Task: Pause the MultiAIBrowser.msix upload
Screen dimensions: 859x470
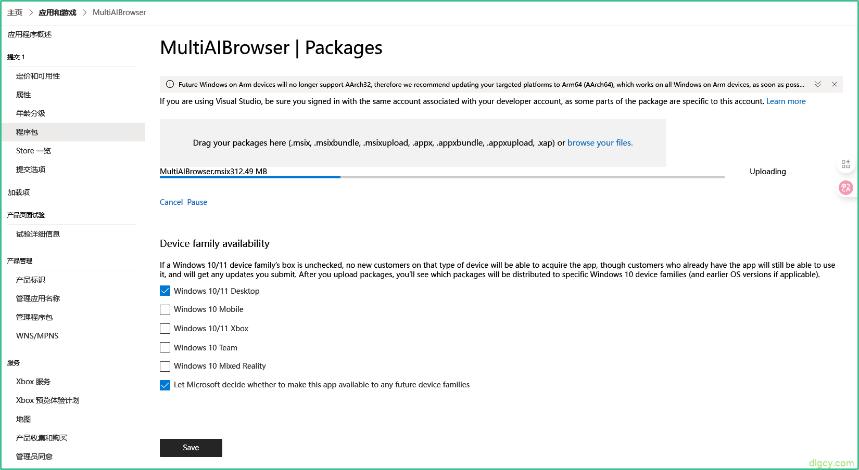Action: (197, 202)
